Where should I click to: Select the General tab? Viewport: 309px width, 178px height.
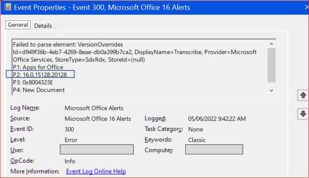[18, 25]
